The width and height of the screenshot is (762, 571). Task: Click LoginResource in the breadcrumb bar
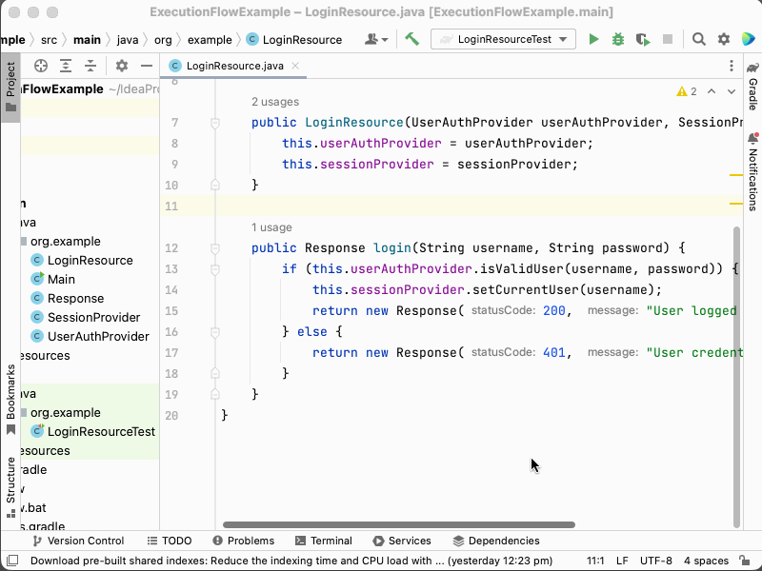[294, 40]
